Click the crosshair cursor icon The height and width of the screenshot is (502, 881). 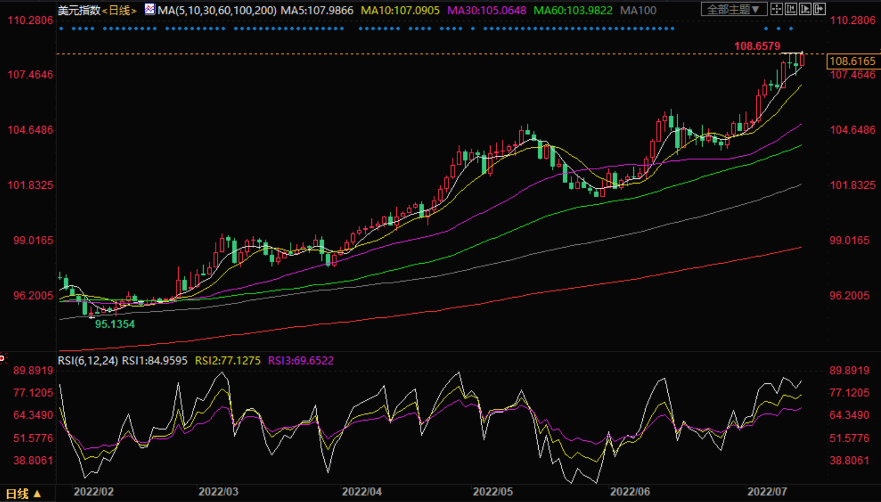(x=776, y=9)
